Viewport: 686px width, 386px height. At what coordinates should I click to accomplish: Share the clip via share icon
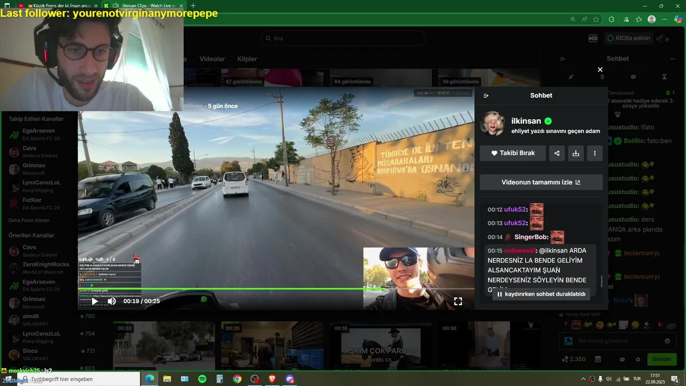click(557, 153)
